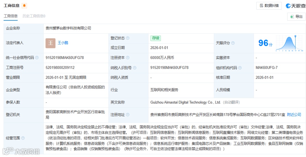The image size is (306, 157).
Task: Click industry value 互联网和相关服务
Action: point(164,90)
